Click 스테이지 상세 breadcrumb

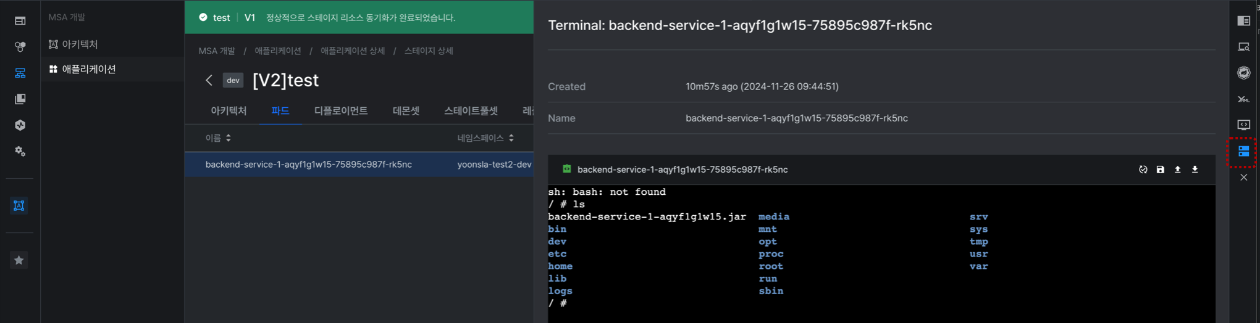tap(429, 51)
